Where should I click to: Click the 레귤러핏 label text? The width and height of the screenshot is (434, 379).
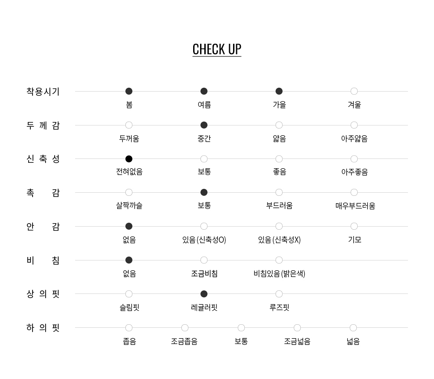click(204, 308)
